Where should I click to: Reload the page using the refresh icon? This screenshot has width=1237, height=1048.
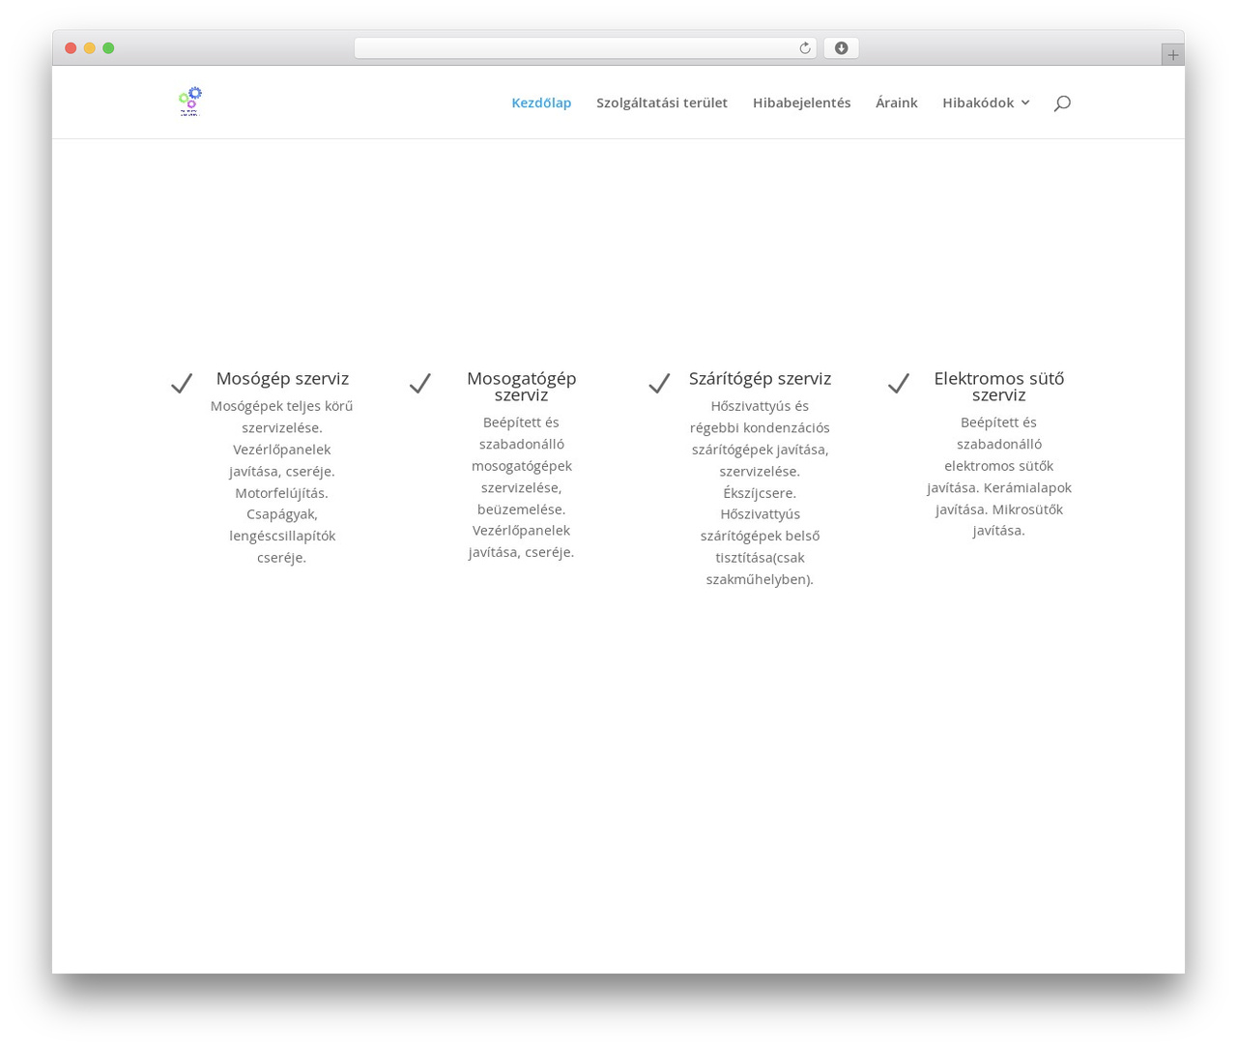click(x=804, y=48)
